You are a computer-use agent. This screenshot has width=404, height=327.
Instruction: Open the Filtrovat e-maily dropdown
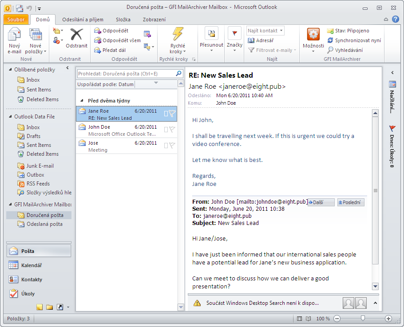click(272, 50)
